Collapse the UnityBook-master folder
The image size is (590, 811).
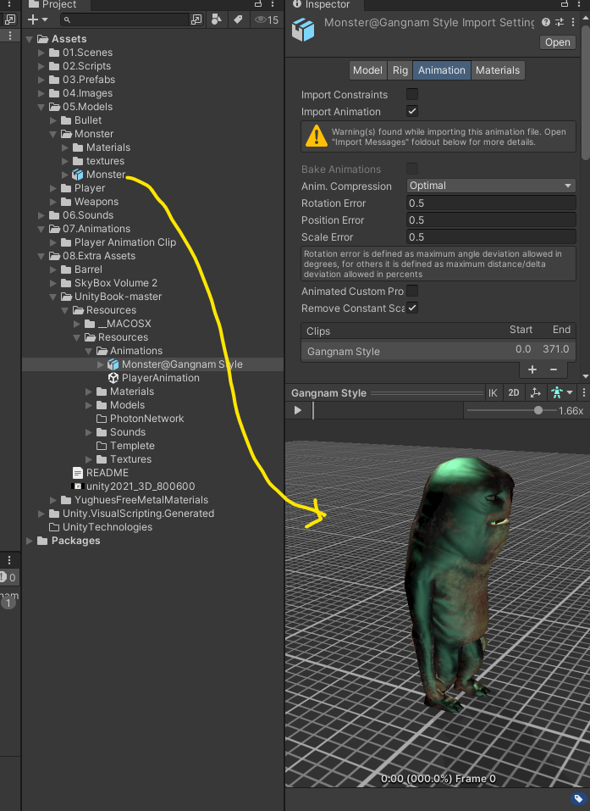tap(53, 297)
